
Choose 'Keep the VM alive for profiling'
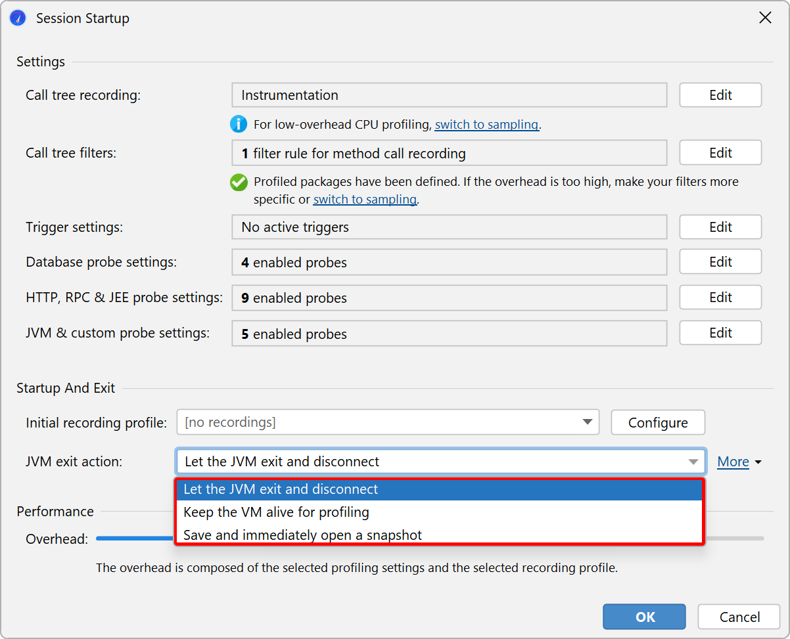coord(438,512)
